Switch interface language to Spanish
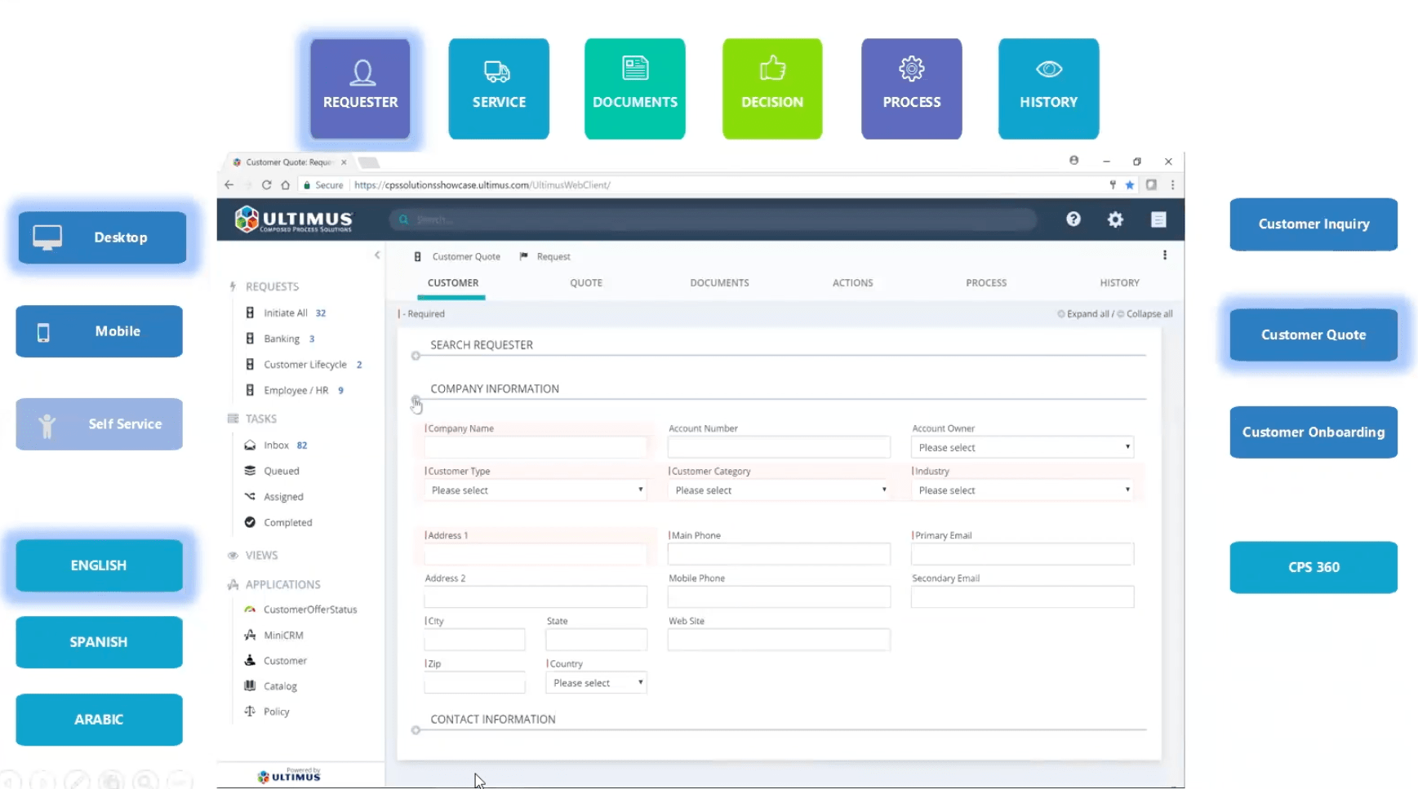Screen dimensions: 1418x789 (98, 642)
